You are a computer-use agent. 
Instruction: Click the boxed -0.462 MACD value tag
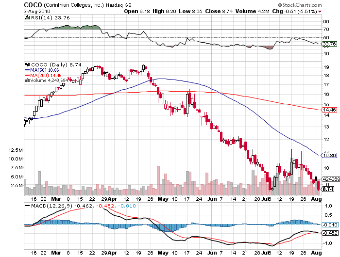tap(330, 233)
